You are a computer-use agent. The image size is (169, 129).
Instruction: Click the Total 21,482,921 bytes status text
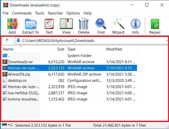(x=119, y=125)
